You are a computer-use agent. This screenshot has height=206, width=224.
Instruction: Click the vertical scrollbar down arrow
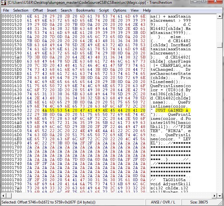point(220,196)
